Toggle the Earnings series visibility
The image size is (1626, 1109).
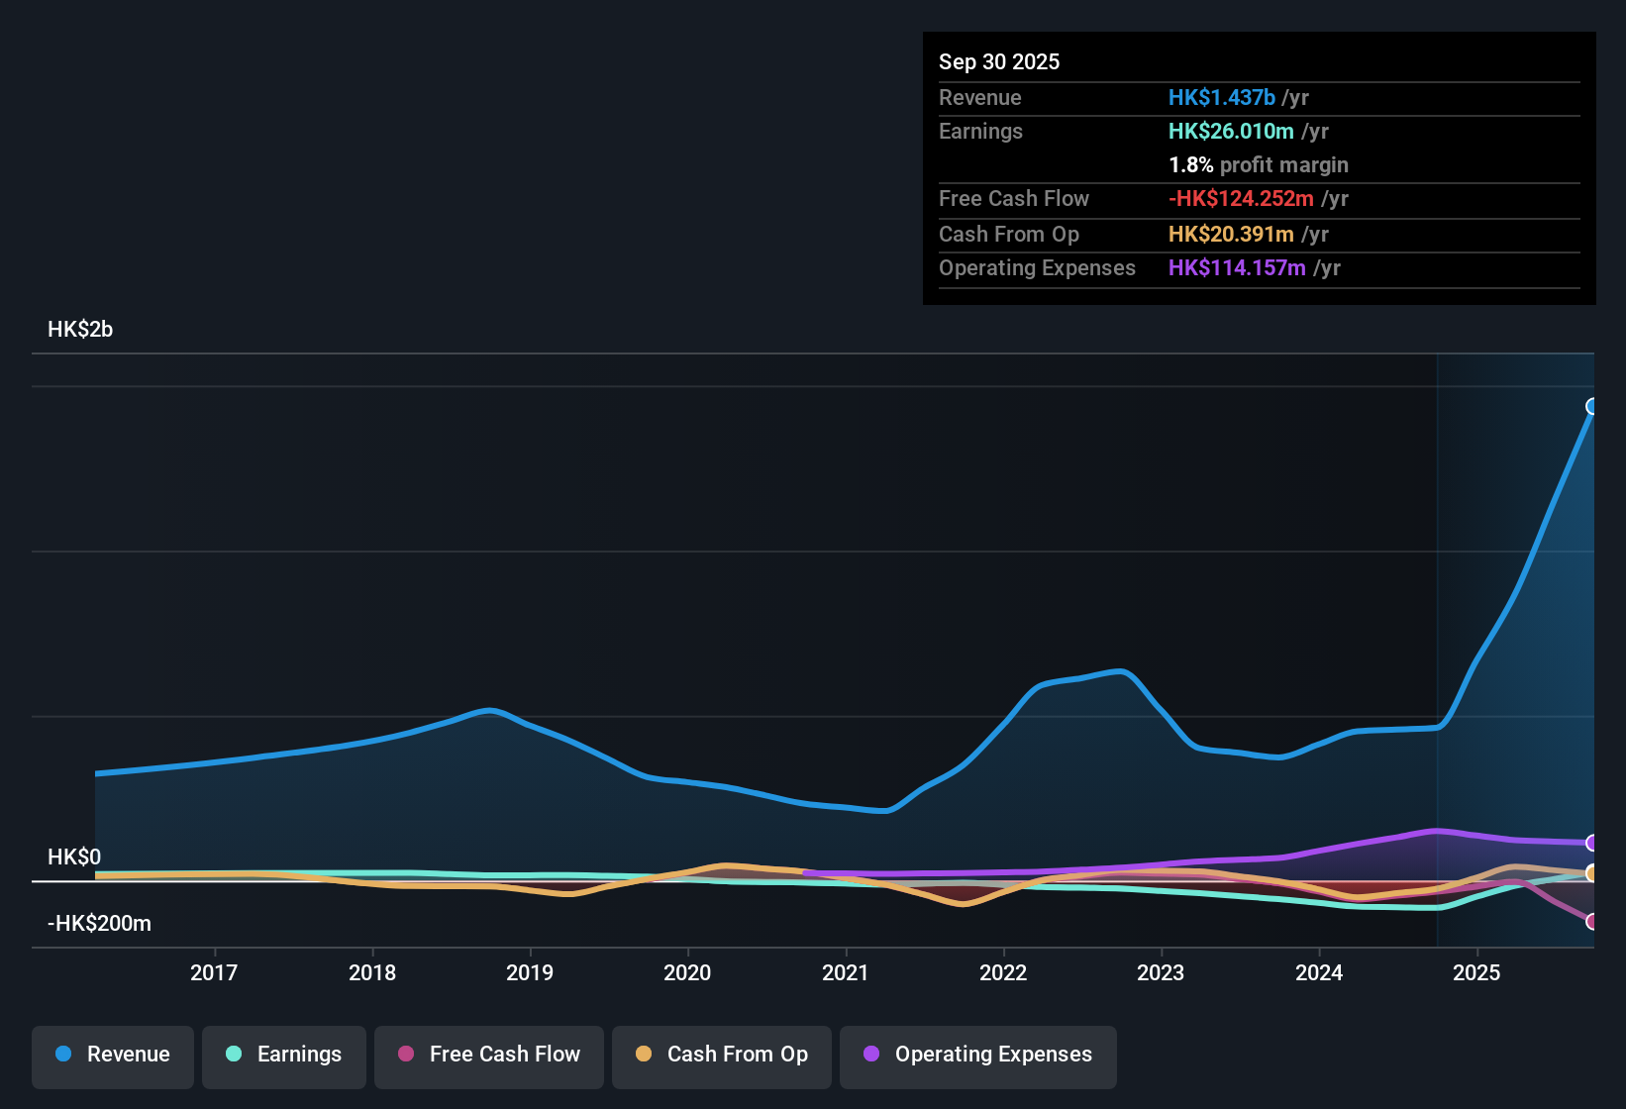[283, 1057]
